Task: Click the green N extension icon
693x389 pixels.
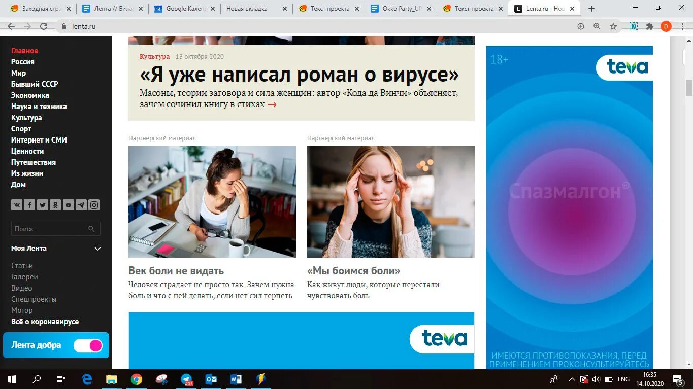Action: pos(634,26)
